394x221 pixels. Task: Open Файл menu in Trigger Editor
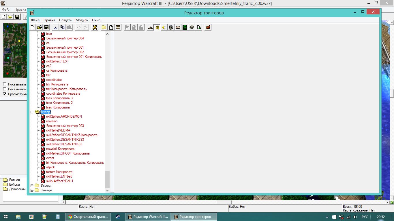coord(35,20)
